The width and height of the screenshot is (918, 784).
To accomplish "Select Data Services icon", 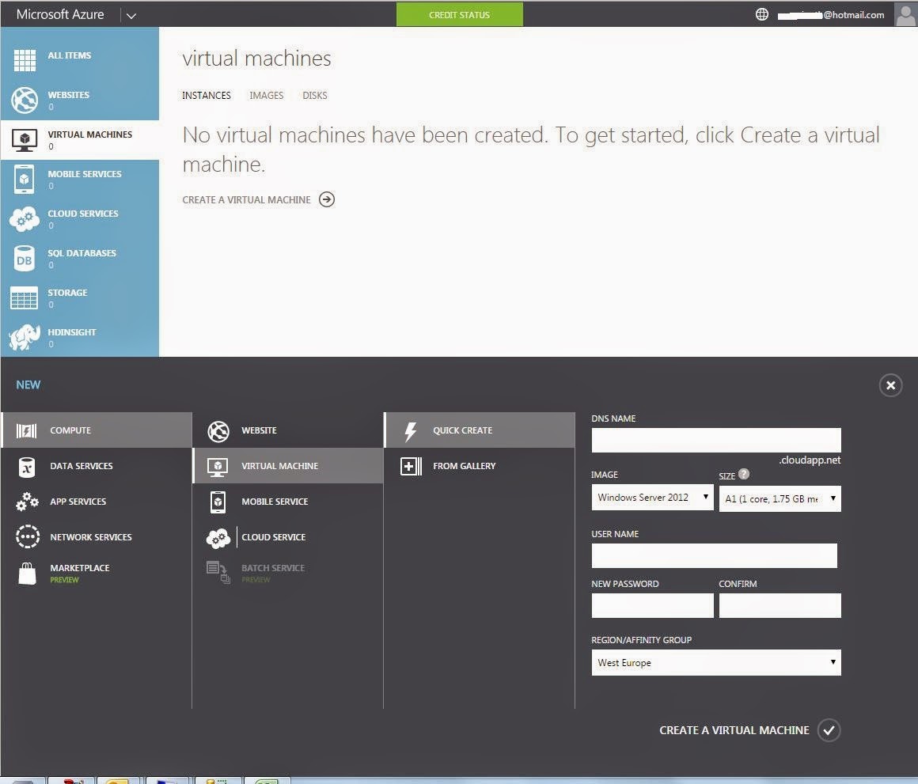I will pyautogui.click(x=27, y=466).
